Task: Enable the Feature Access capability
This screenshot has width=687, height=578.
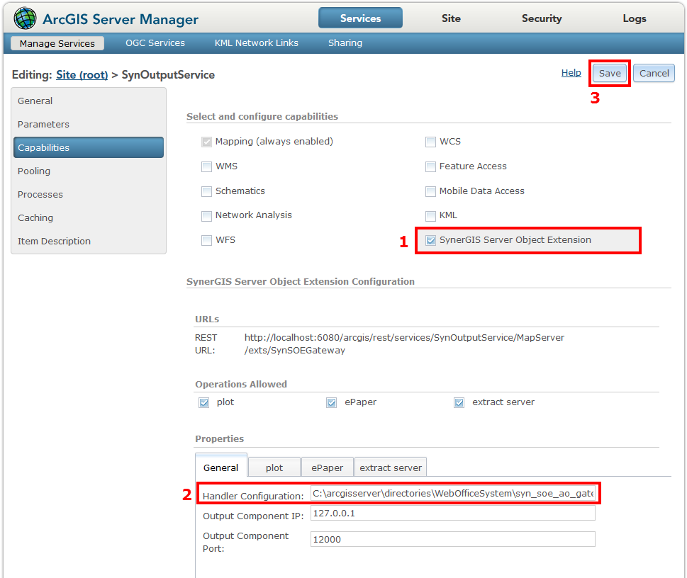Action: (430, 166)
